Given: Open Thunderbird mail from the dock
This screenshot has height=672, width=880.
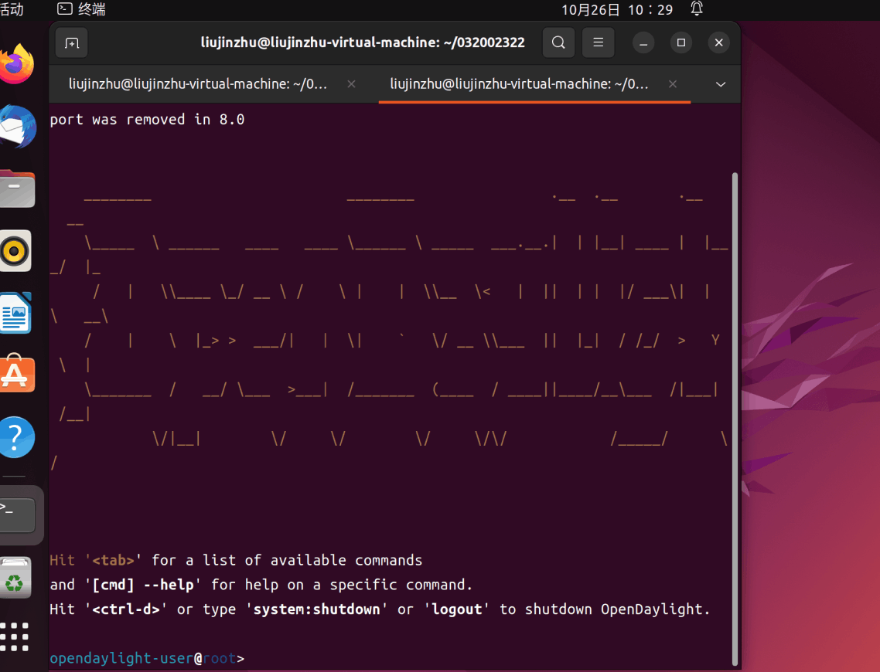Looking at the screenshot, I should click(17, 127).
